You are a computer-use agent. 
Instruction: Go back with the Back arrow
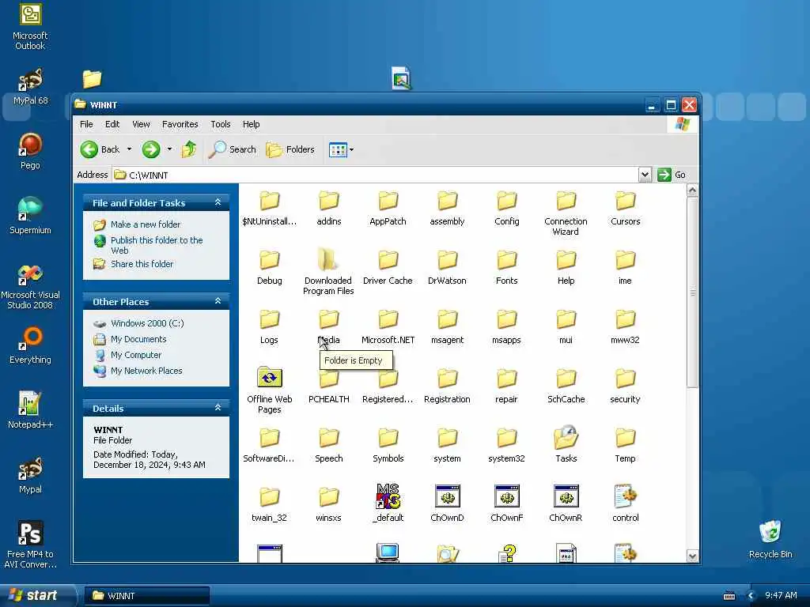(100, 149)
